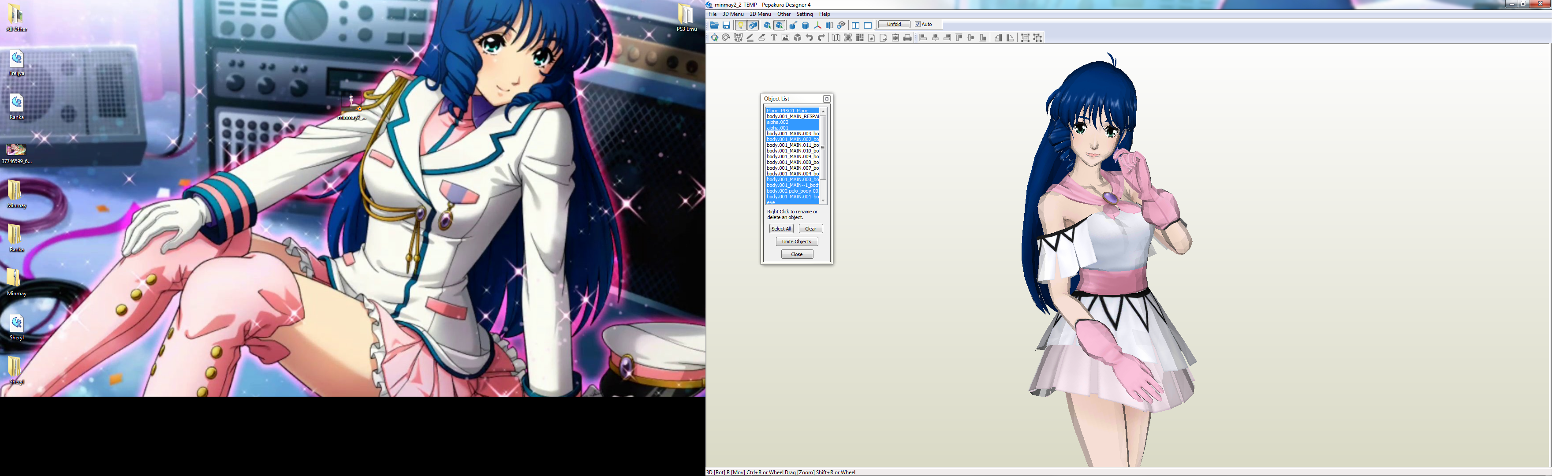Open the Other menu
The width and height of the screenshot is (1552, 476).
coord(784,14)
